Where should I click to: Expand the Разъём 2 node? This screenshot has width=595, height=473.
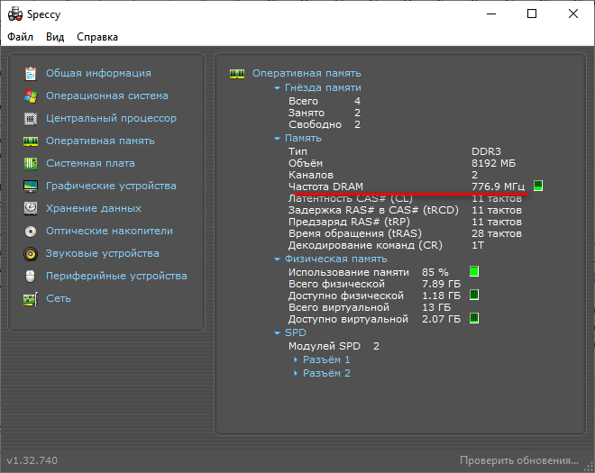pyautogui.click(x=296, y=373)
